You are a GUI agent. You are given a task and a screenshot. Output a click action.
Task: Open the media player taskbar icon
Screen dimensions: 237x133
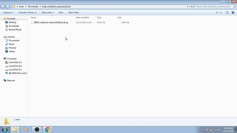tap(26, 130)
